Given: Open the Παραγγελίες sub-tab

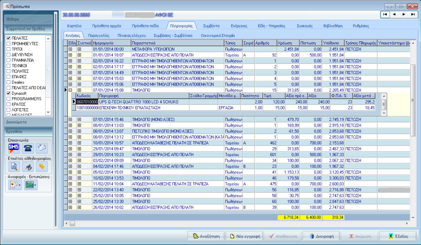Looking at the screenshot, I should pos(99,35).
